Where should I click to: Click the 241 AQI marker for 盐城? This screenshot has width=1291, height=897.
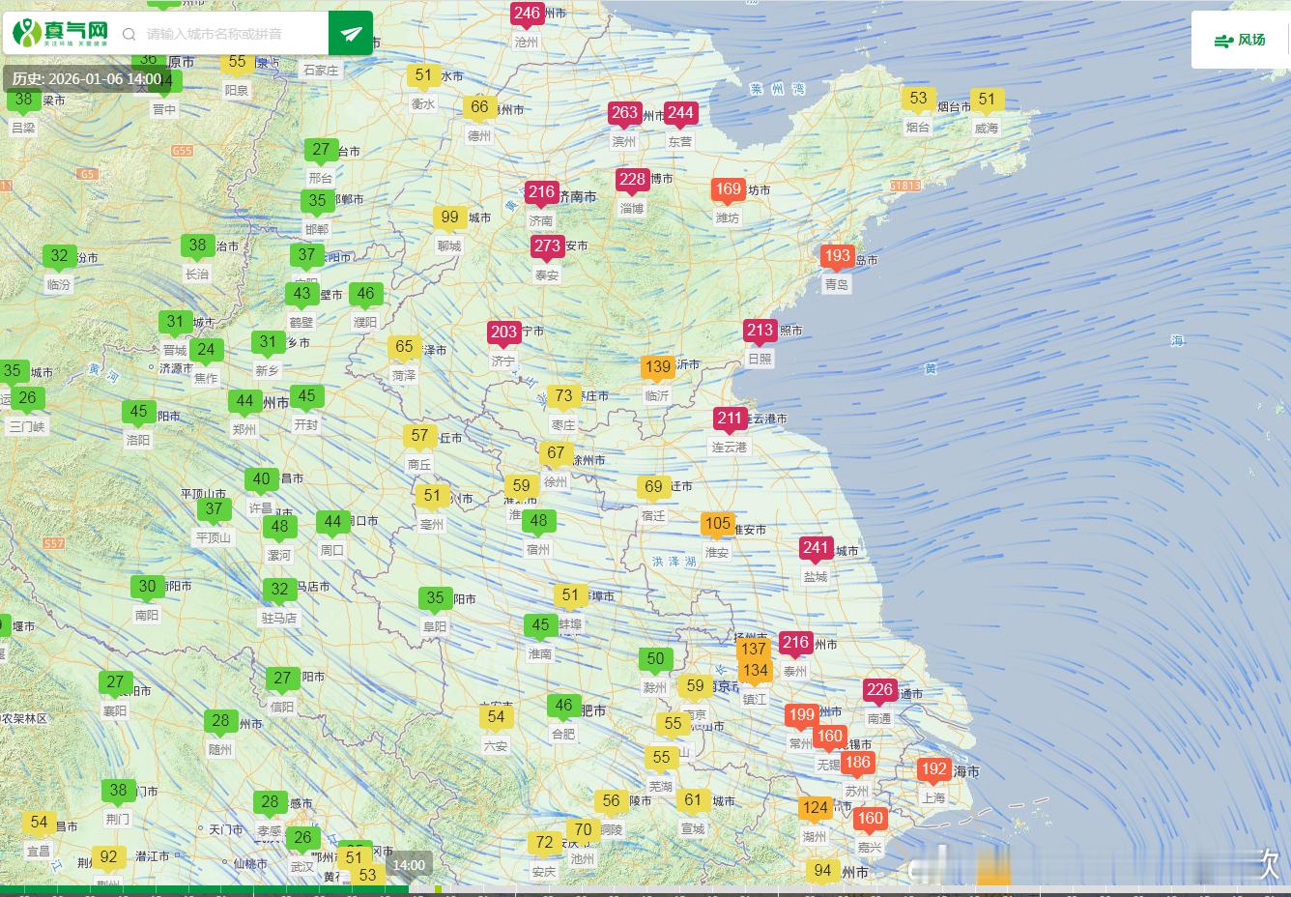pyautogui.click(x=816, y=548)
